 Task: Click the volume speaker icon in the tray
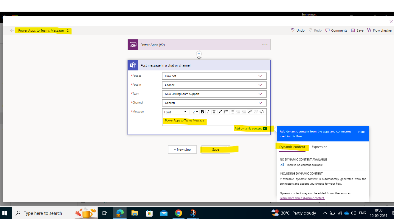354,213
